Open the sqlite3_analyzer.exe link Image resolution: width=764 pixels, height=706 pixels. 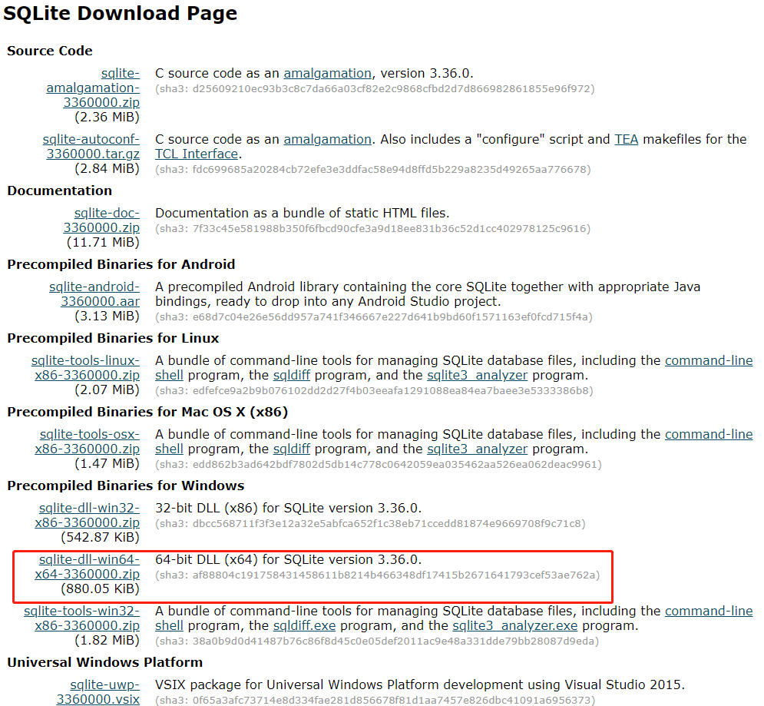click(x=514, y=625)
